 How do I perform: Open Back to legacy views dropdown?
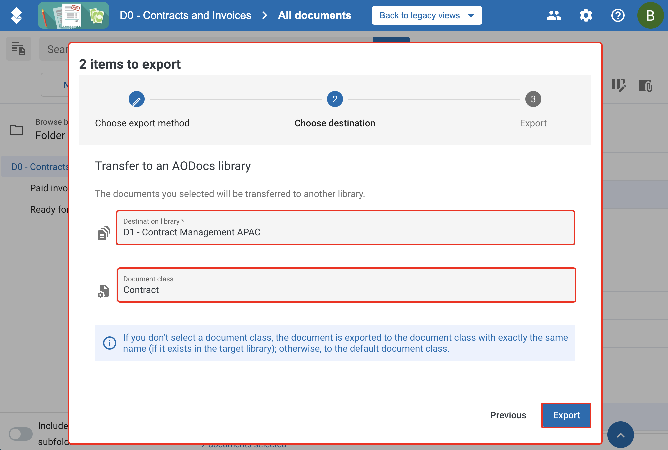427,15
